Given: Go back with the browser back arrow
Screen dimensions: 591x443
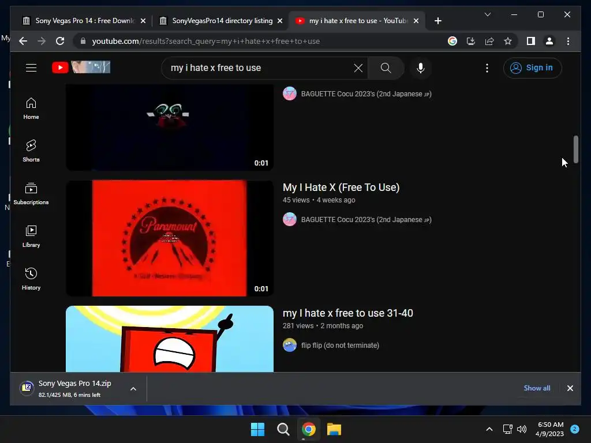Looking at the screenshot, I should pos(23,41).
